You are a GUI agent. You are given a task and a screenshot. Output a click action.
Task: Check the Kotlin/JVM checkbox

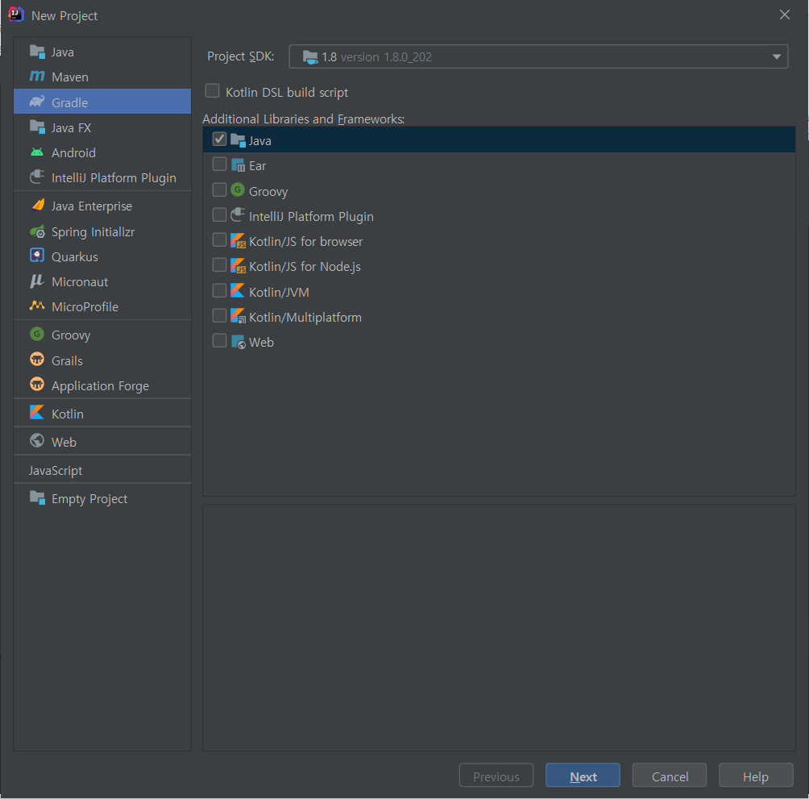pyautogui.click(x=219, y=290)
